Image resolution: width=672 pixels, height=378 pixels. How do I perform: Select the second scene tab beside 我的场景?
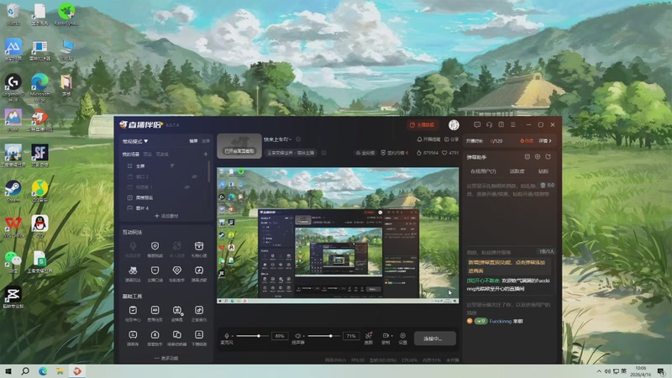click(x=148, y=154)
